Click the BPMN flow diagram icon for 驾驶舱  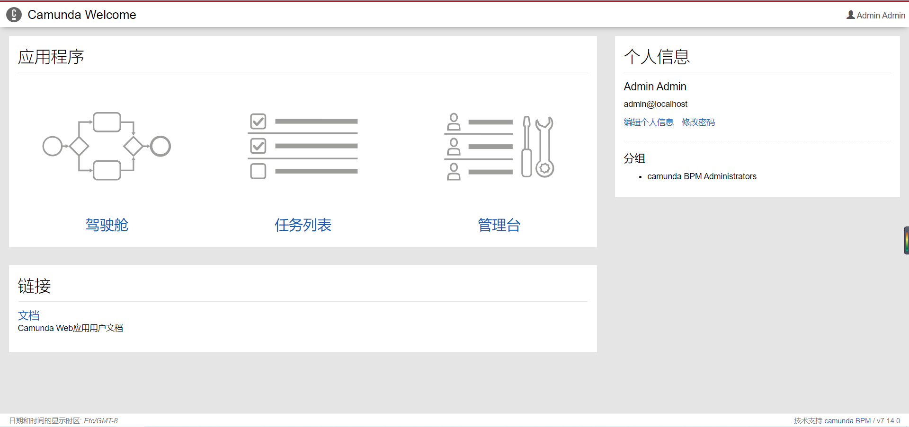pos(107,147)
